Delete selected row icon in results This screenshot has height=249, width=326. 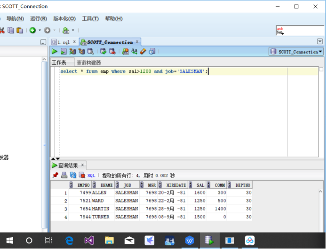pos(82,175)
